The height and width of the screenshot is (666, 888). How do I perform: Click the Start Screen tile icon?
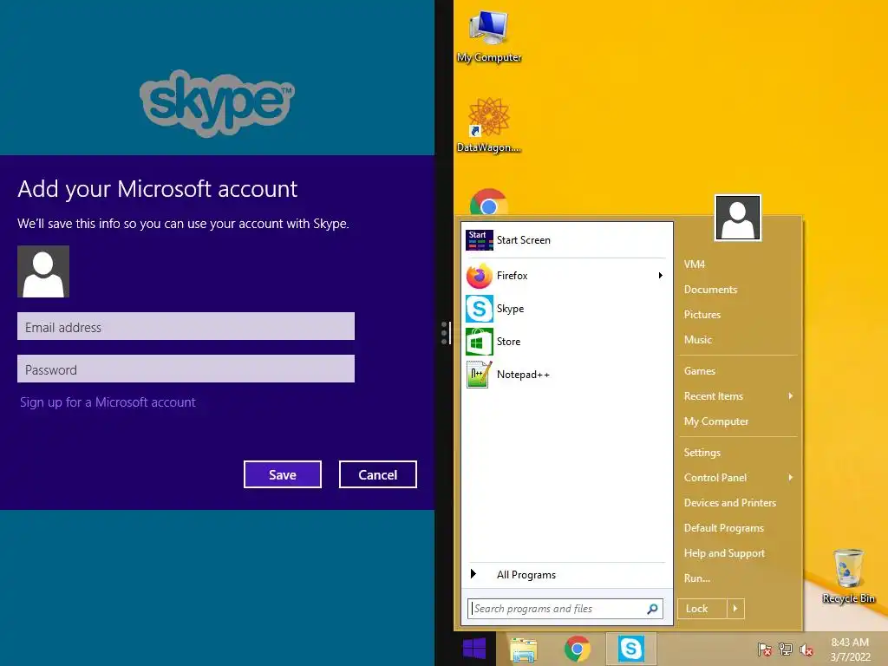(x=479, y=240)
